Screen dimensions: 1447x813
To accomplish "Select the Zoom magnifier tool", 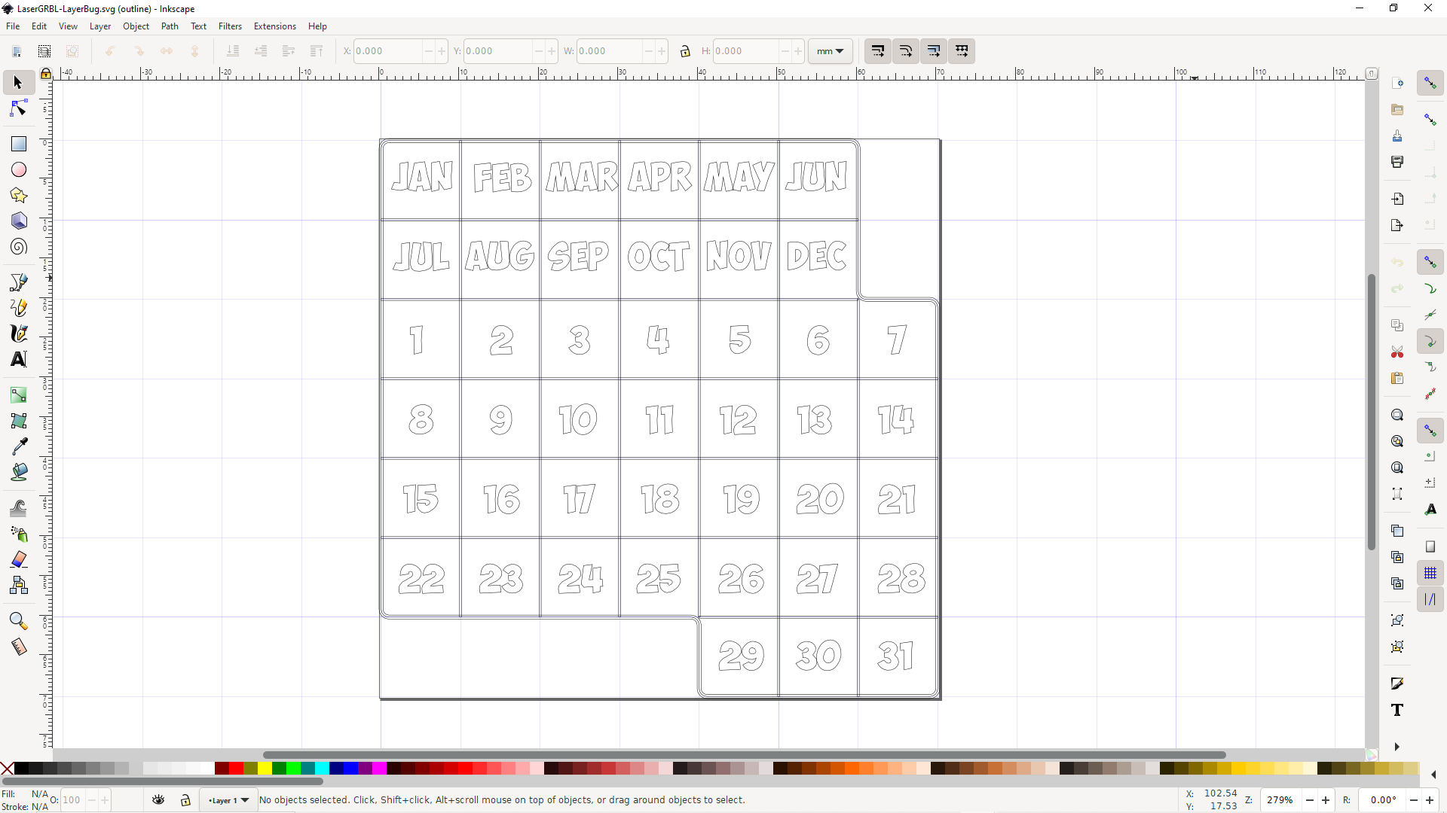I will pyautogui.click(x=19, y=621).
